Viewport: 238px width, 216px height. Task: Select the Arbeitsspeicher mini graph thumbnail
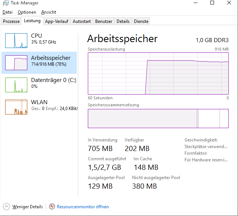click(16, 63)
